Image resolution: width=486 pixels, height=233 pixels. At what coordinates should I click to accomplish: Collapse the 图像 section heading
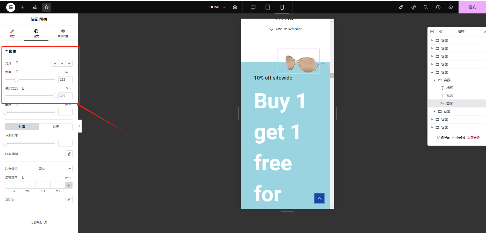11,51
